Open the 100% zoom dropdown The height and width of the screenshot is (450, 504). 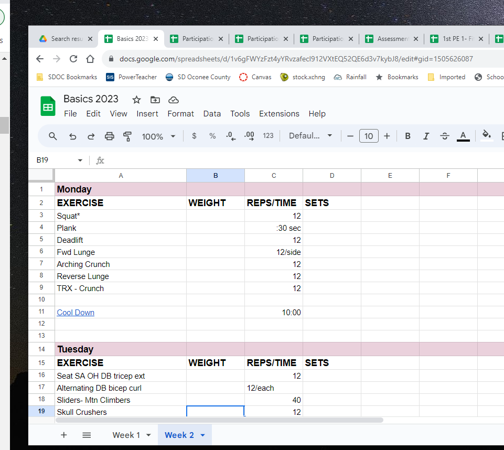pos(159,136)
